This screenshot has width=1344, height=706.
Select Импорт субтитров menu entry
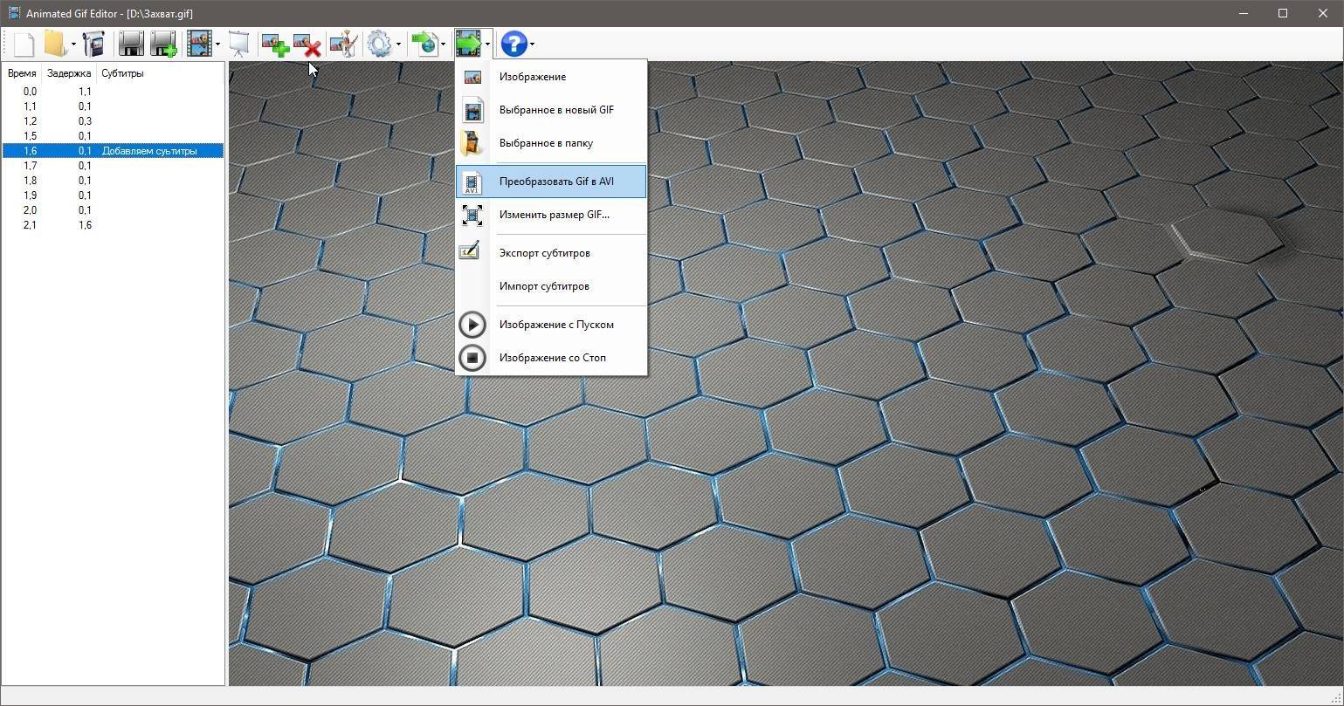coord(551,286)
